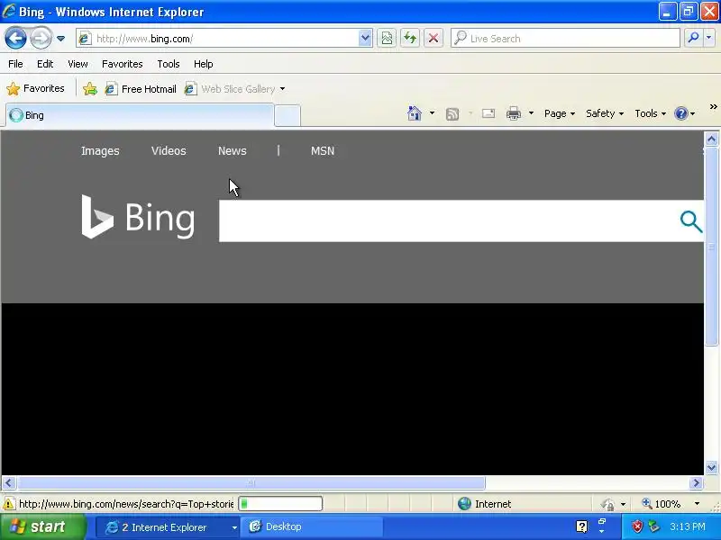Expand the address bar history dropdown
The height and width of the screenshot is (540, 721).
point(365,39)
